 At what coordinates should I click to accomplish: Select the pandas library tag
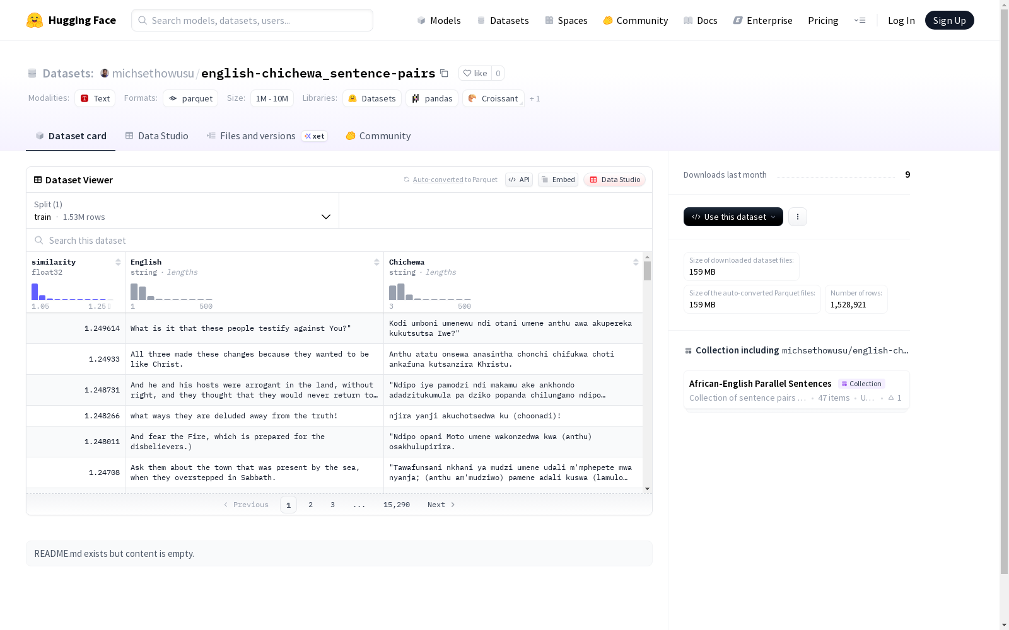432,98
